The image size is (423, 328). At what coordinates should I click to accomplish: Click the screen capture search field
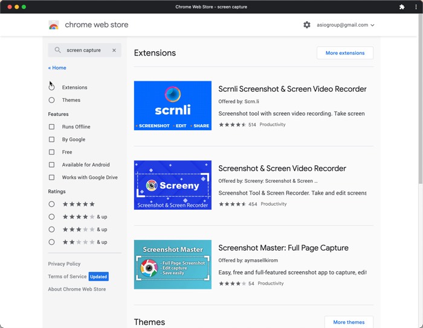85,50
